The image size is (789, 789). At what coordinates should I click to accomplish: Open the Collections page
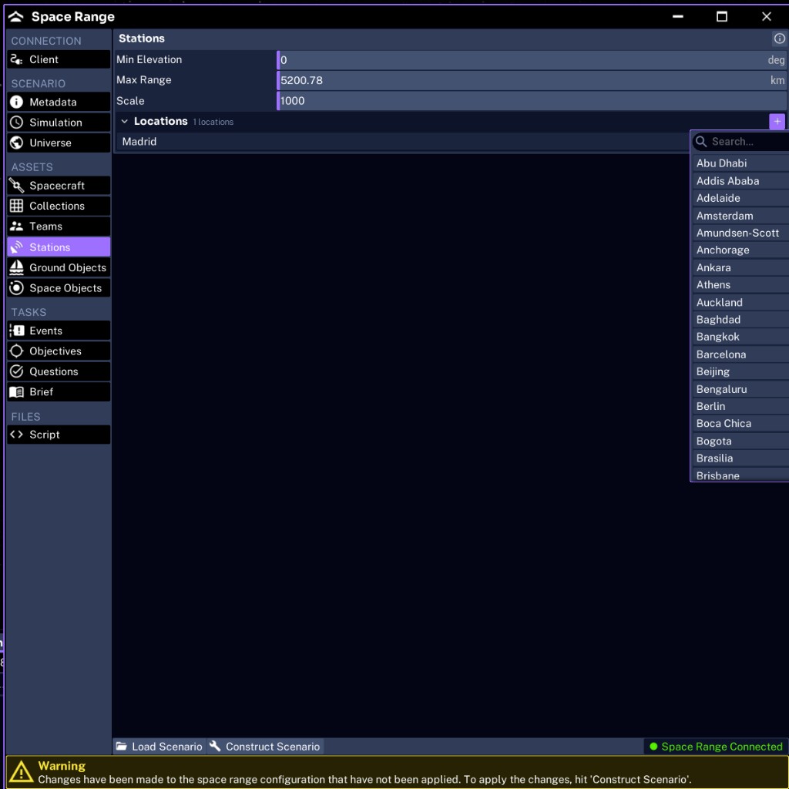pyautogui.click(x=59, y=206)
